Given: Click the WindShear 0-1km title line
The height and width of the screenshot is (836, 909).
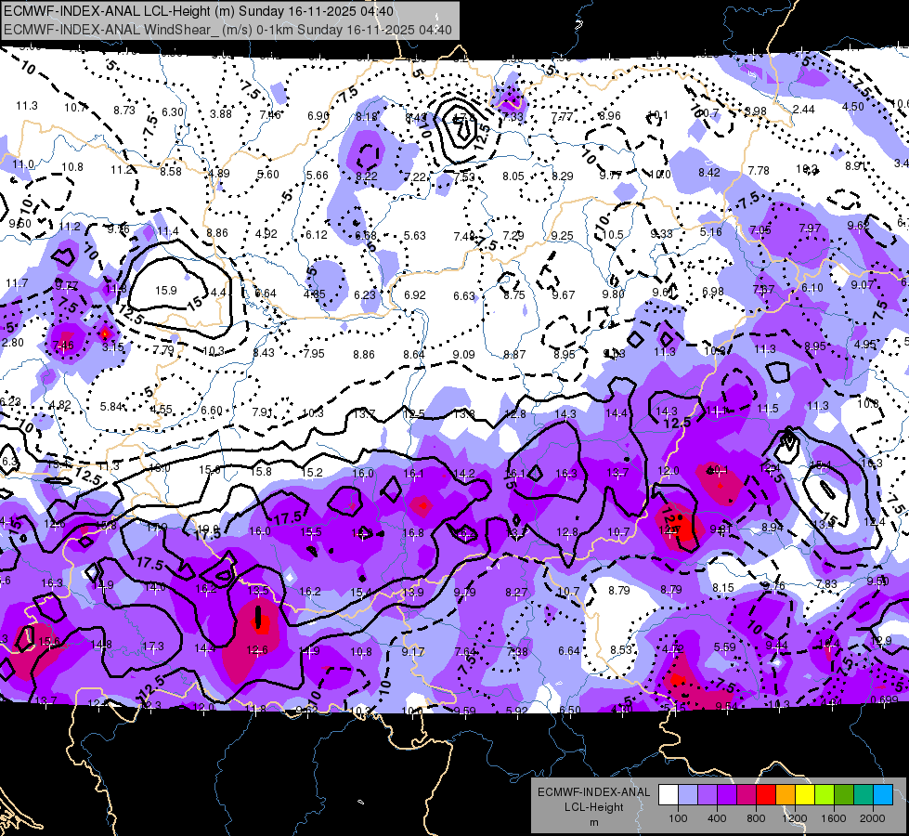Looking at the screenshot, I should (x=227, y=30).
